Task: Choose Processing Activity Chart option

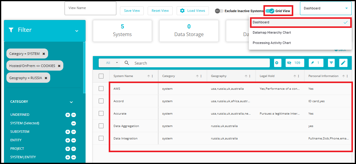Action: 272,43
